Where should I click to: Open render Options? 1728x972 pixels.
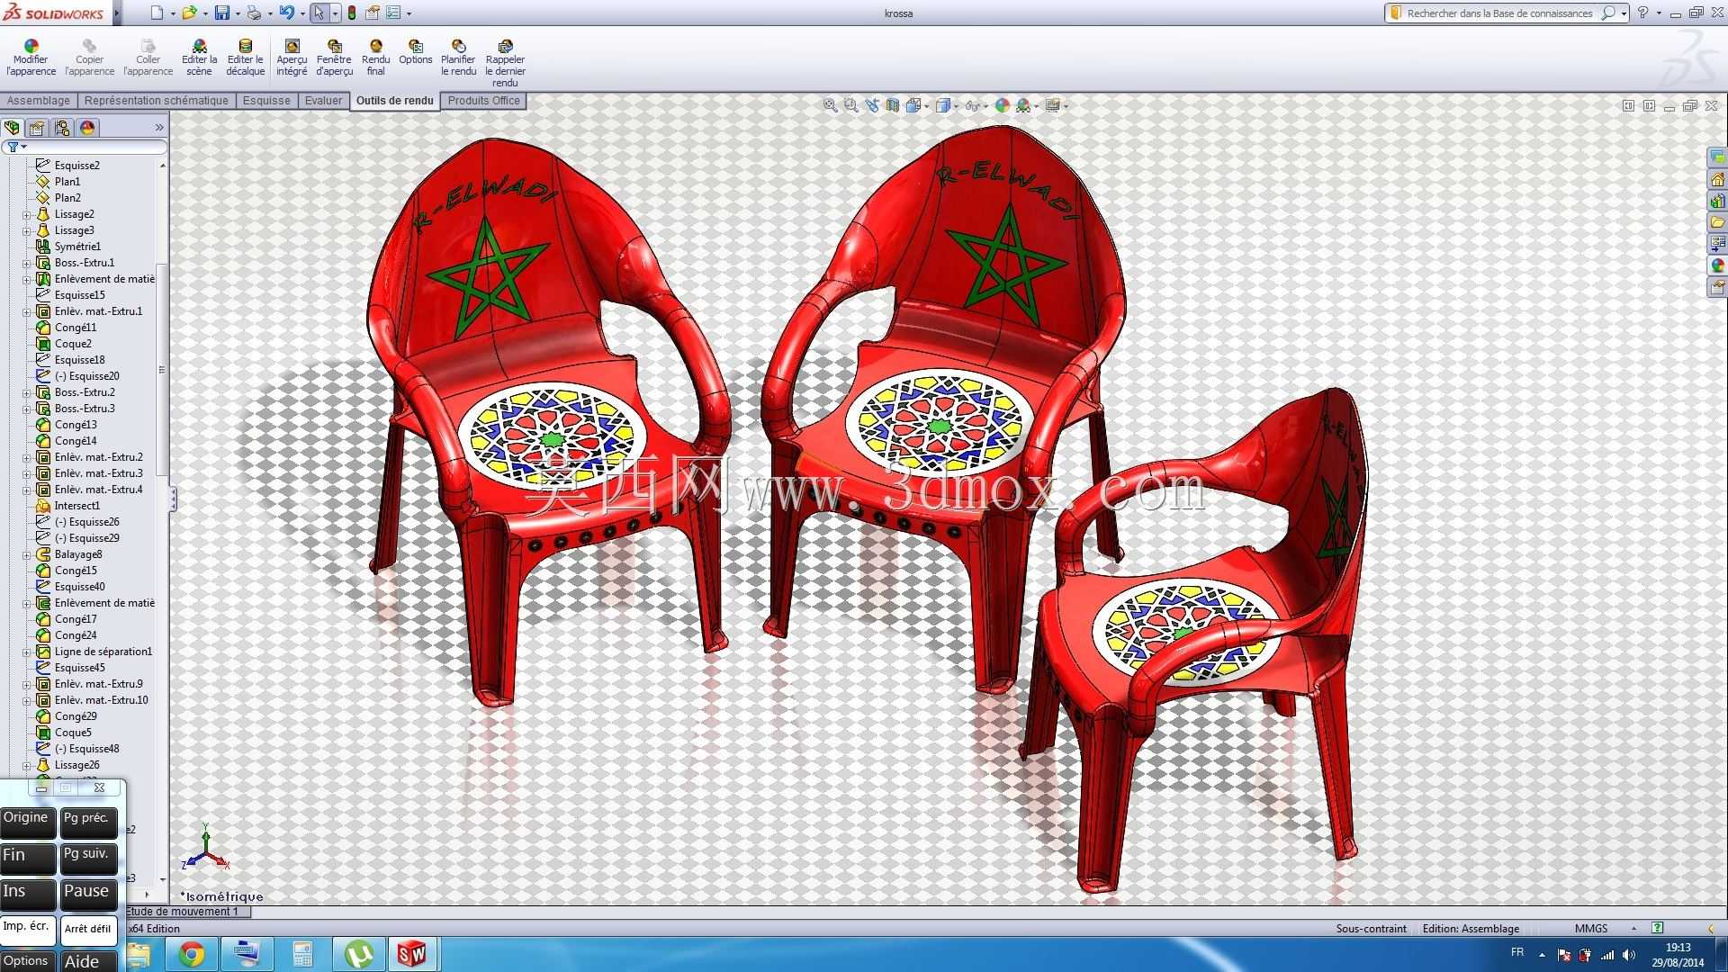[x=415, y=52]
